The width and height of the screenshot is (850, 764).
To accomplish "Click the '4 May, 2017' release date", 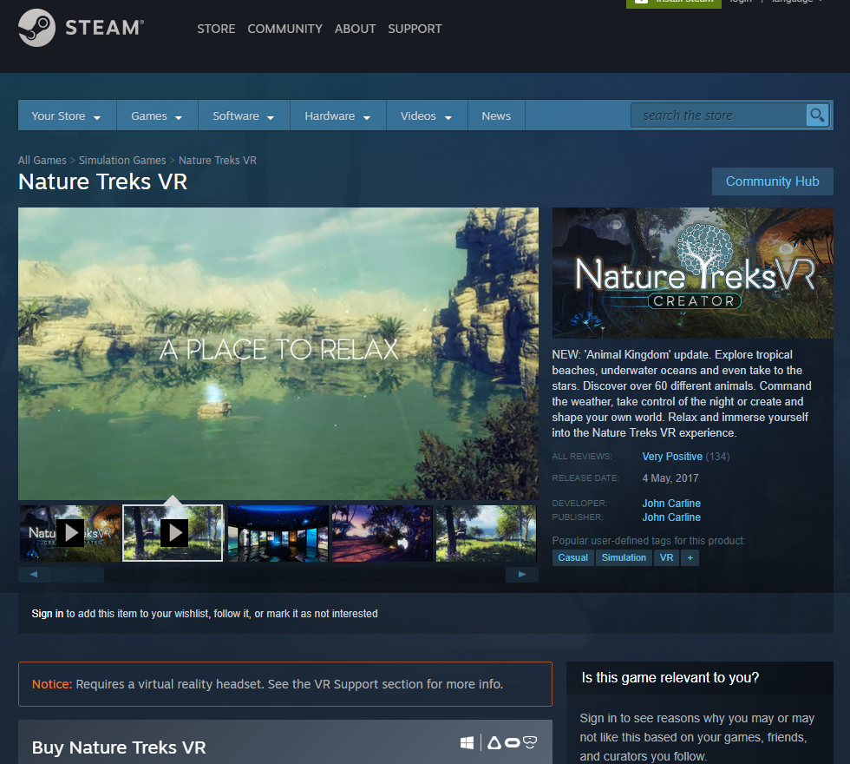I will coord(670,478).
